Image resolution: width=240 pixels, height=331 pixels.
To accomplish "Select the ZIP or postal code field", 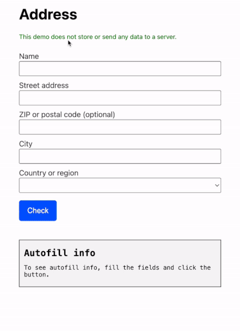I will click(120, 127).
